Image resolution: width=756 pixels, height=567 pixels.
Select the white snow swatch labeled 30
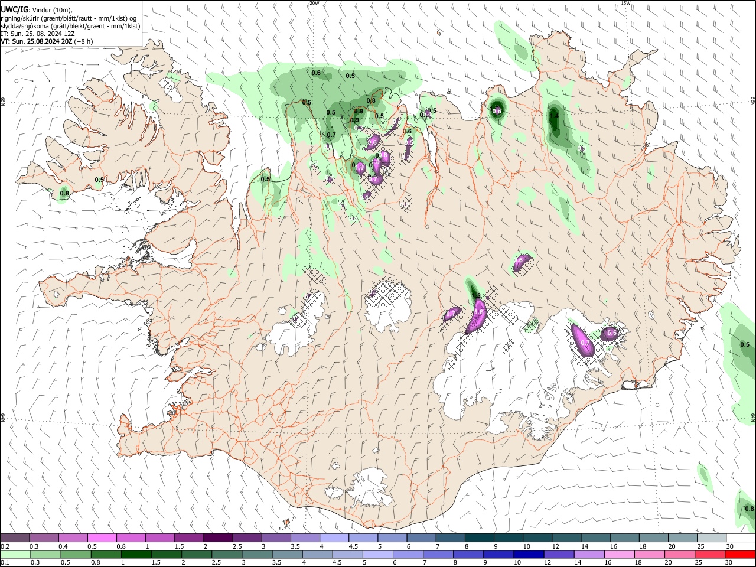coord(741,538)
